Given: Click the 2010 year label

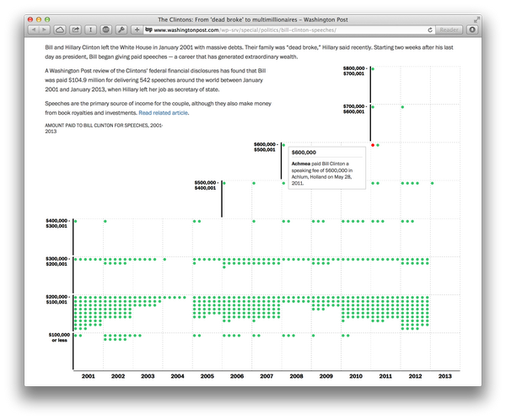Looking at the screenshot, I should [x=356, y=376].
